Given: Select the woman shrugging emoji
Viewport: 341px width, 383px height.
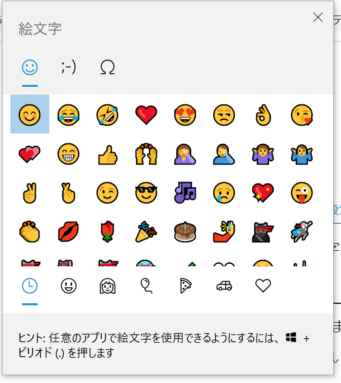Looking at the screenshot, I should [x=263, y=154].
